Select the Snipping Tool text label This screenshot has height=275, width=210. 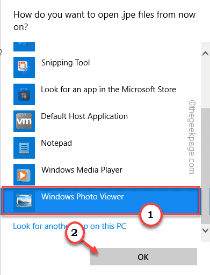[66, 63]
